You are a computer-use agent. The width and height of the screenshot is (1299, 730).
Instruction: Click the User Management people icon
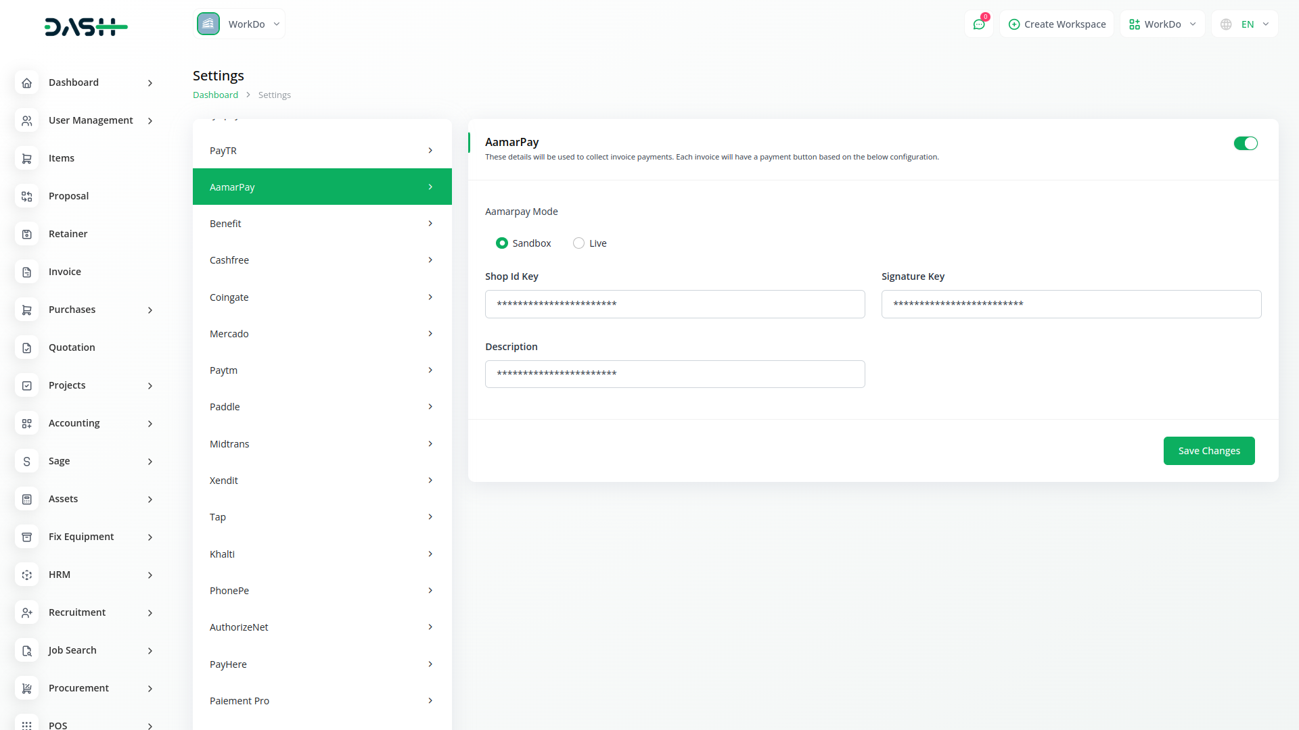point(27,120)
